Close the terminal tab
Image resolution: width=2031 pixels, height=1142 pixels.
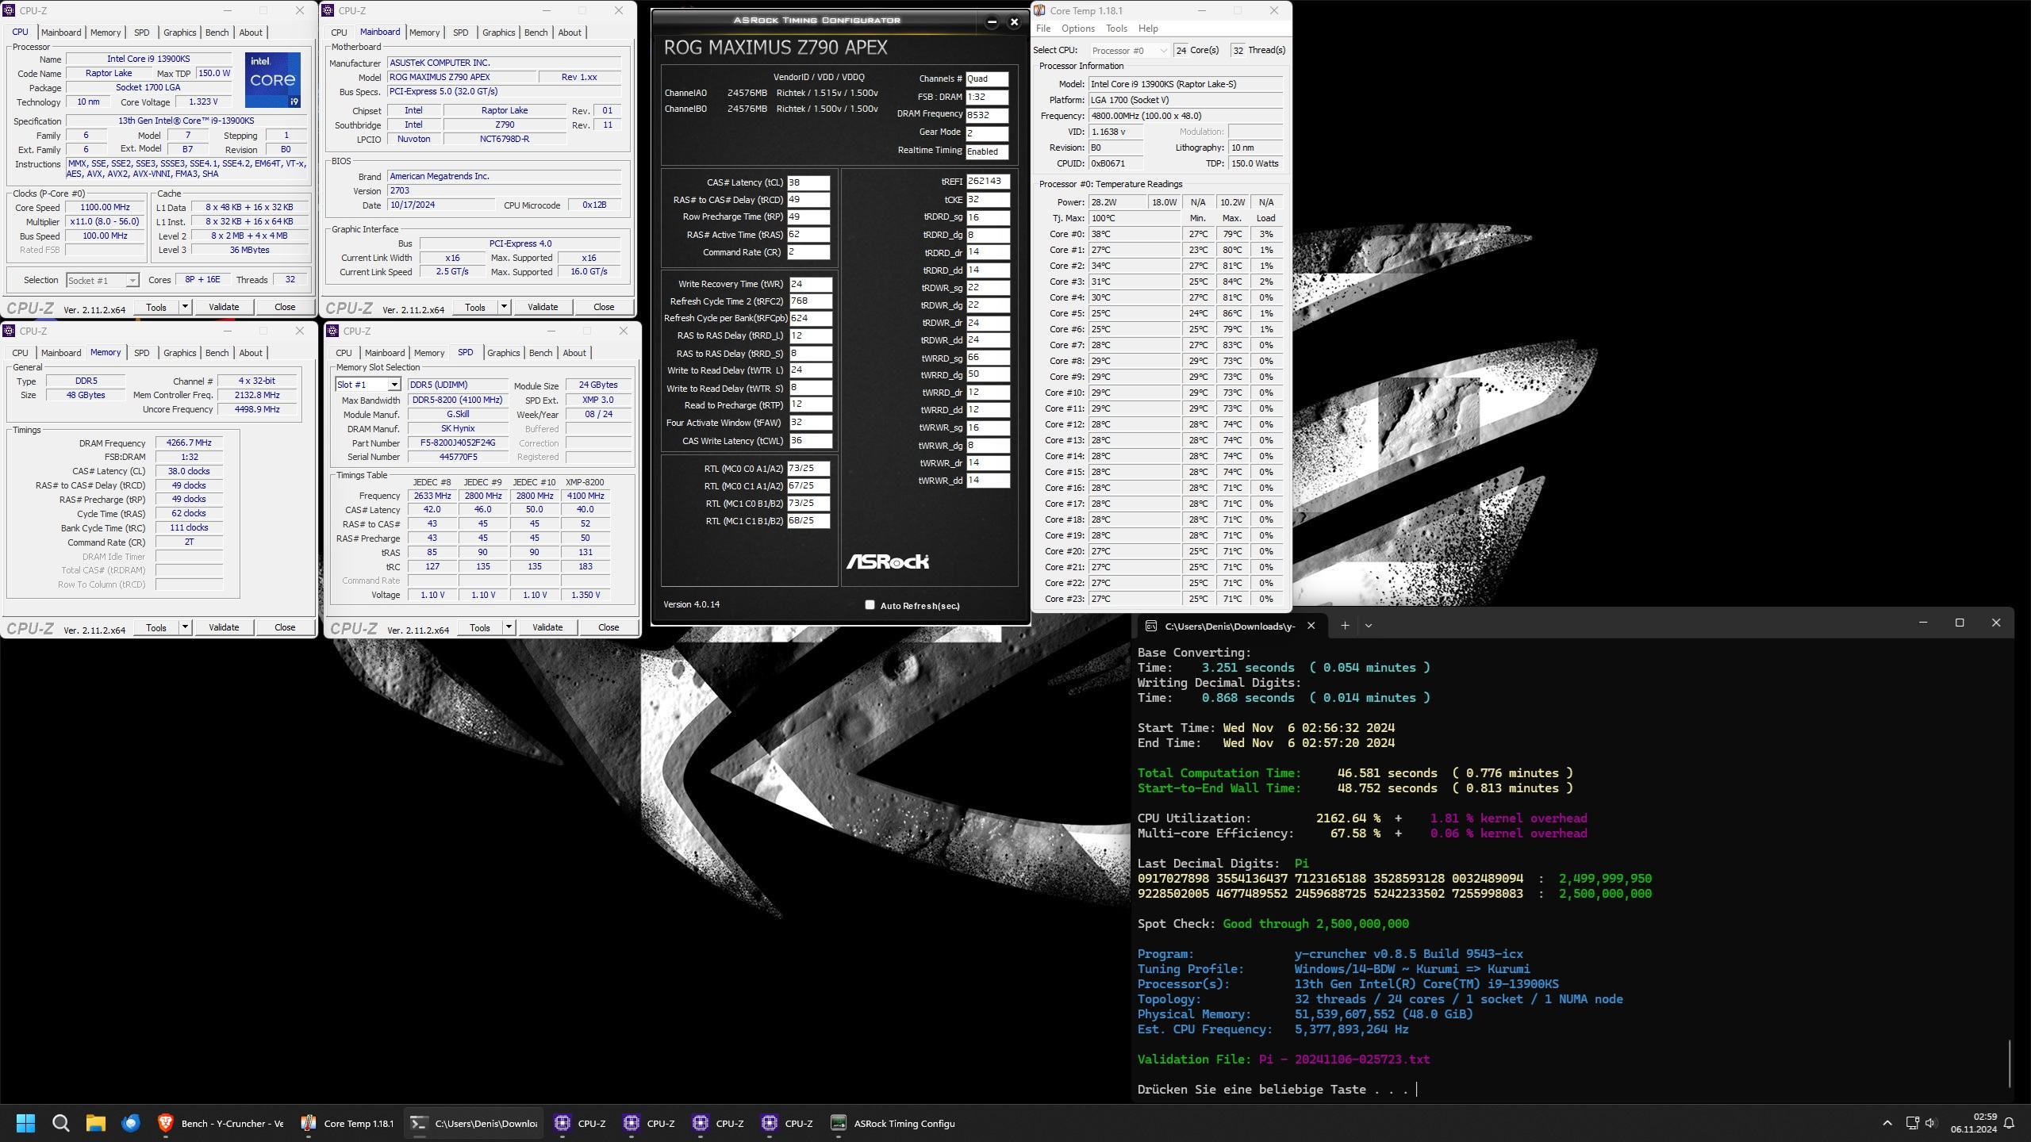[x=1311, y=626]
